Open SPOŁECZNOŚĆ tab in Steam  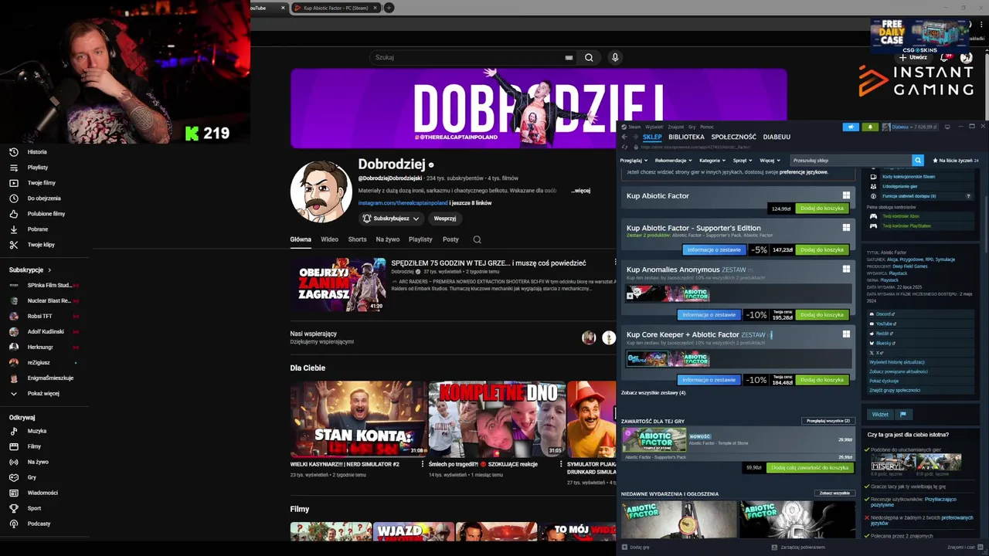pos(734,137)
